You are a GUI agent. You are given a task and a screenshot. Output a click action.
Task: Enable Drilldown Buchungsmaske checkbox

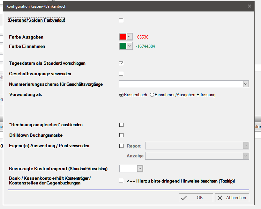121,135
